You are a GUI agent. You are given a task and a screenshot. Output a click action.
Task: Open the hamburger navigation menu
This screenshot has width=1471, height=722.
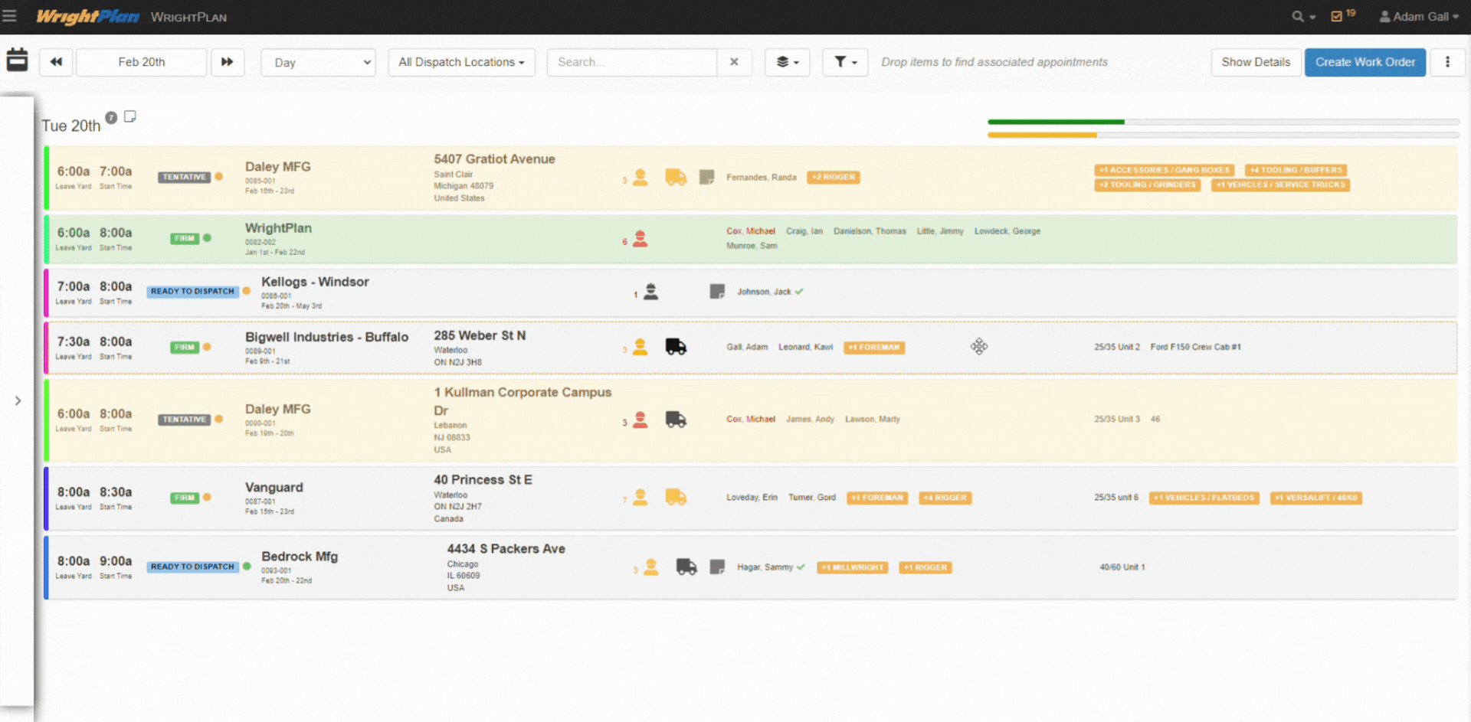click(10, 15)
